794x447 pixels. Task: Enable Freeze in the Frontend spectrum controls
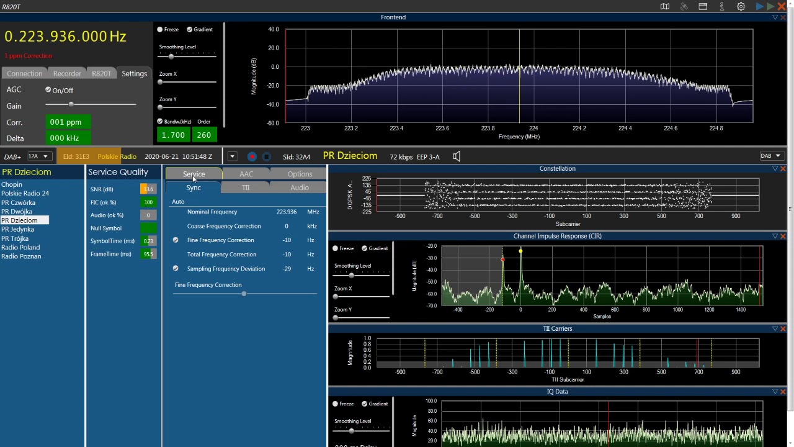coord(160,29)
